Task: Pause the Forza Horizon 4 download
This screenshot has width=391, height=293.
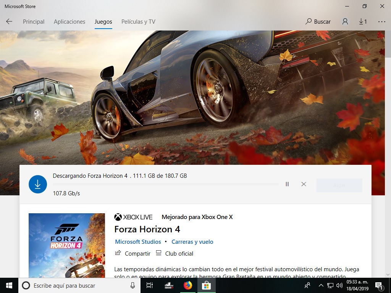Action: (287, 184)
